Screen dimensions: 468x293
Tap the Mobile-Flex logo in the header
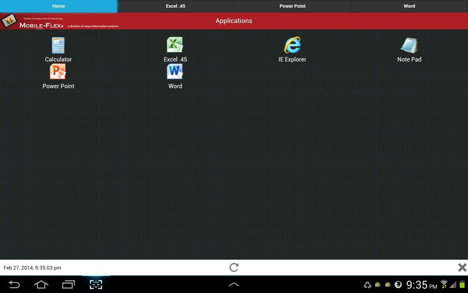(60, 21)
